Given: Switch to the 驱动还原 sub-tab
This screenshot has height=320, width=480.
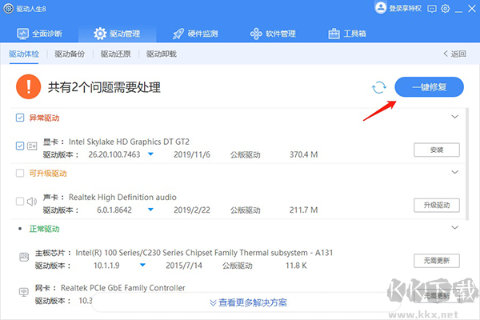Looking at the screenshot, I should click(x=116, y=54).
